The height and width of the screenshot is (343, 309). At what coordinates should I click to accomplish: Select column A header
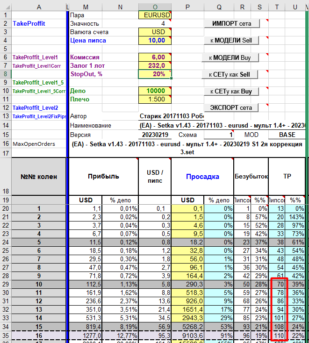pos(39,7)
